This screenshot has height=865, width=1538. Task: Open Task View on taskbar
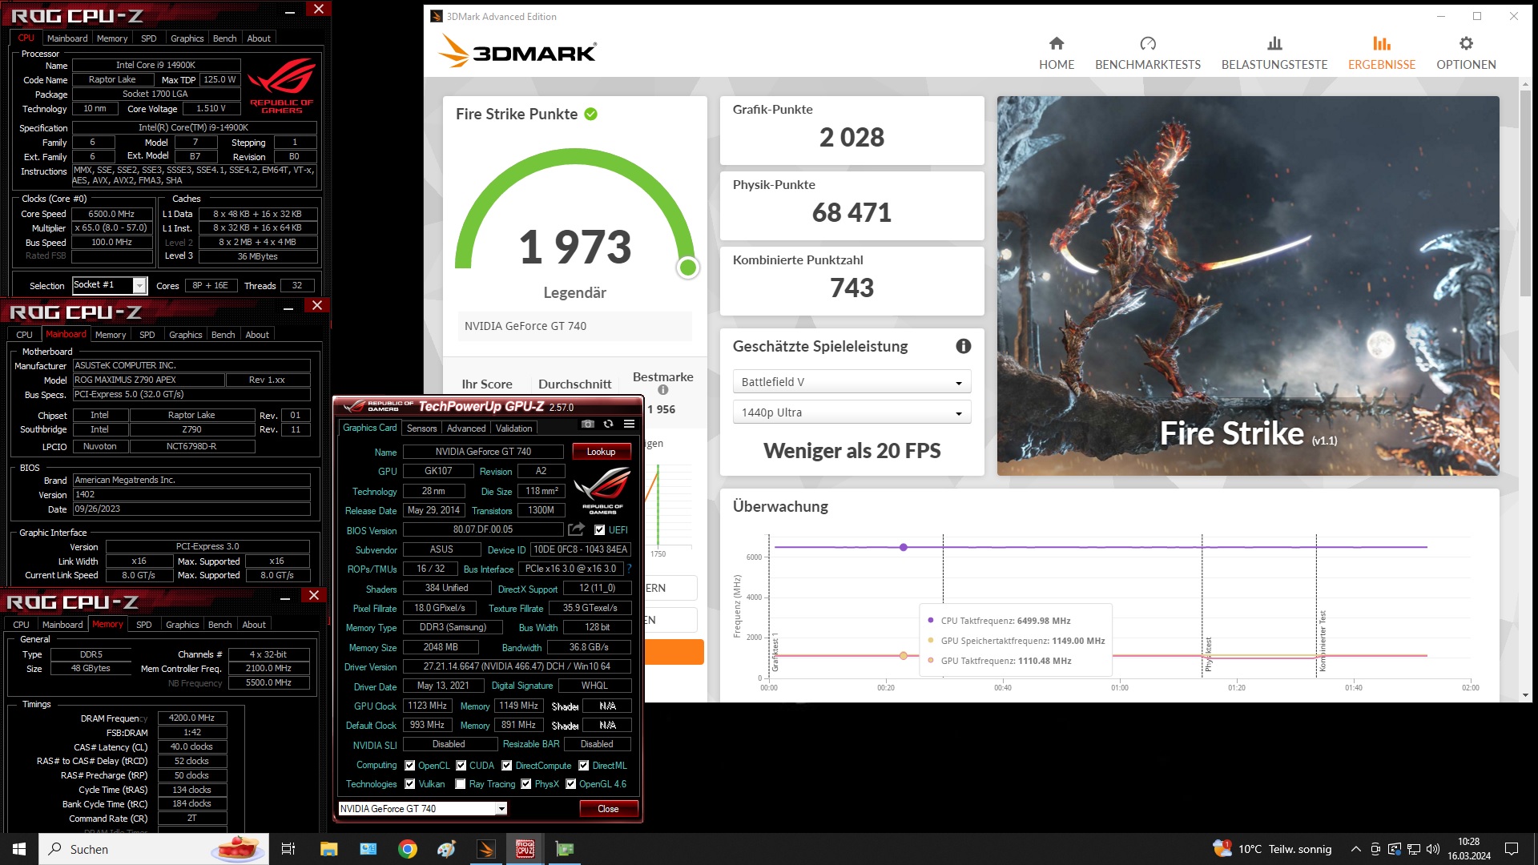pyautogui.click(x=288, y=849)
